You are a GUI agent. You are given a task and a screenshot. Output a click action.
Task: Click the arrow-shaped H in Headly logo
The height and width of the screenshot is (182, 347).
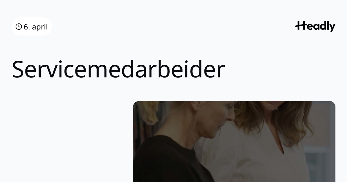(300, 26)
